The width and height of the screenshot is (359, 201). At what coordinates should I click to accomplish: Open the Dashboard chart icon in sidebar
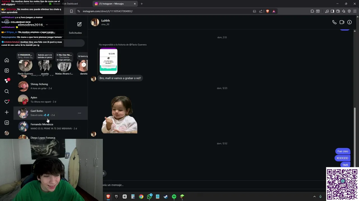(7, 123)
